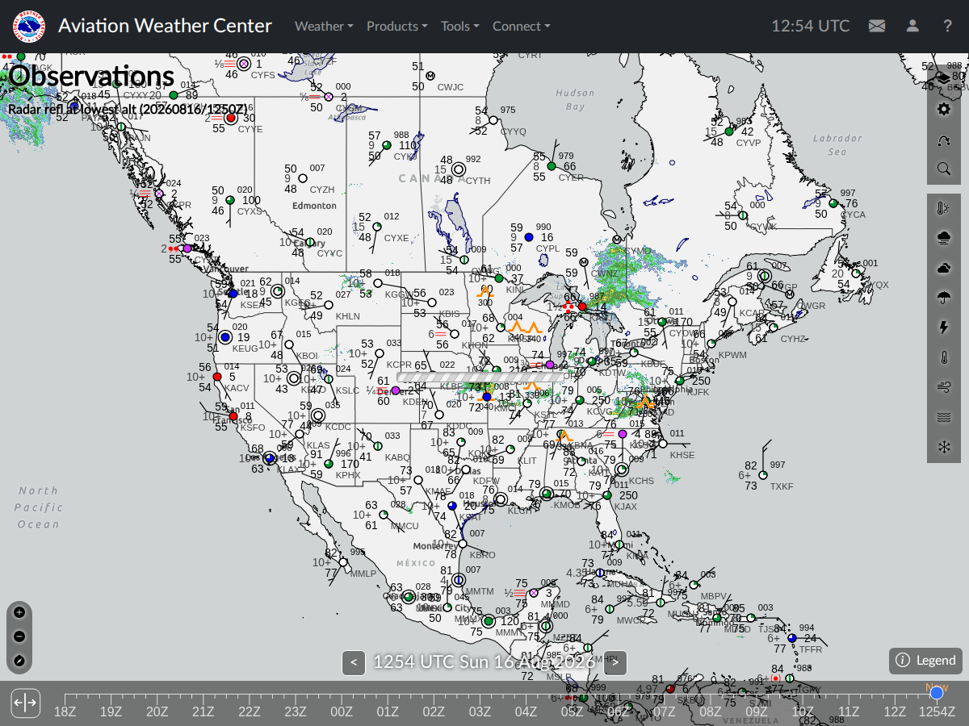This screenshot has height=726, width=969.
Task: Jump to 00Z on the timeline
Action: 342,711
